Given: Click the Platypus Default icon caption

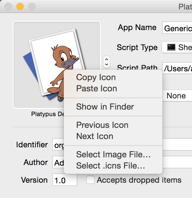Looking at the screenshot, I should (x=48, y=114).
